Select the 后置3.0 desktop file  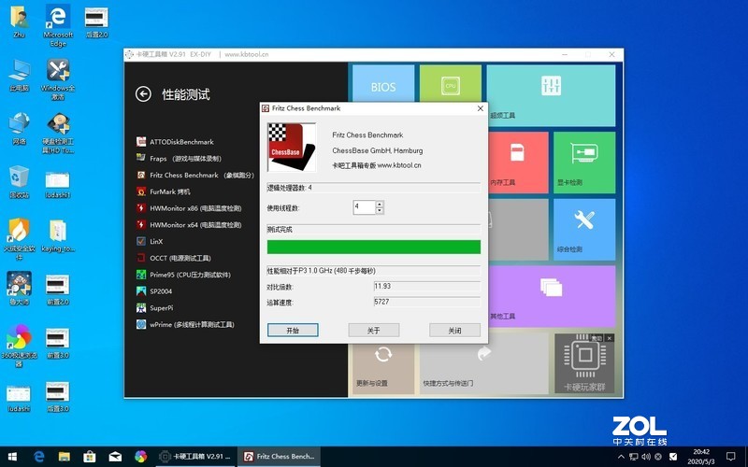click(58, 396)
